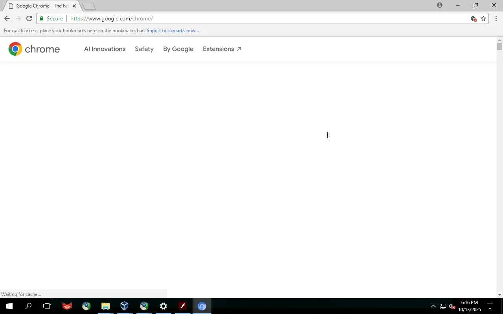Open the blocked cookies indicator in address bar
This screenshot has height=314, width=503.
pos(474,18)
